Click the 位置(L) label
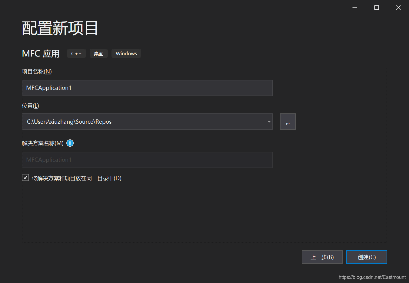This screenshot has width=409, height=283. [x=30, y=106]
